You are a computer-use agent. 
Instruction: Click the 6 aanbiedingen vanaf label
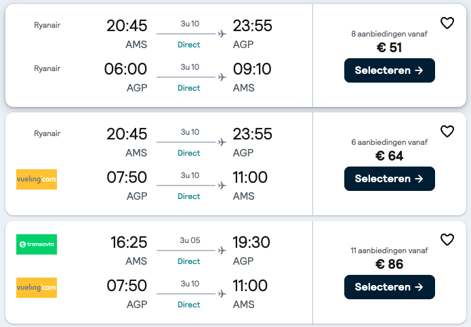389,142
